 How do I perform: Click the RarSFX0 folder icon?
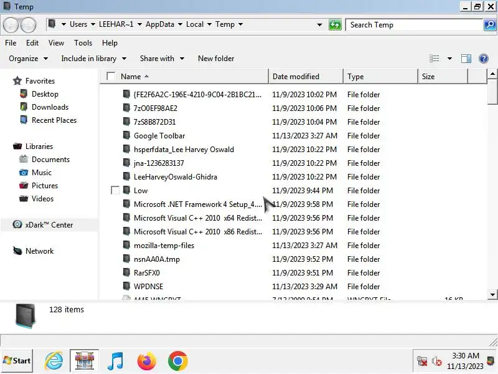(126, 272)
